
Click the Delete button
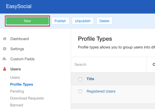pos(104,21)
